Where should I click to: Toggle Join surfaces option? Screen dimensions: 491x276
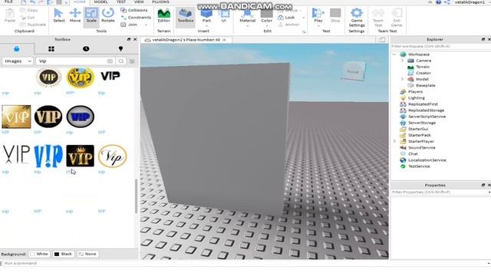(x=129, y=25)
